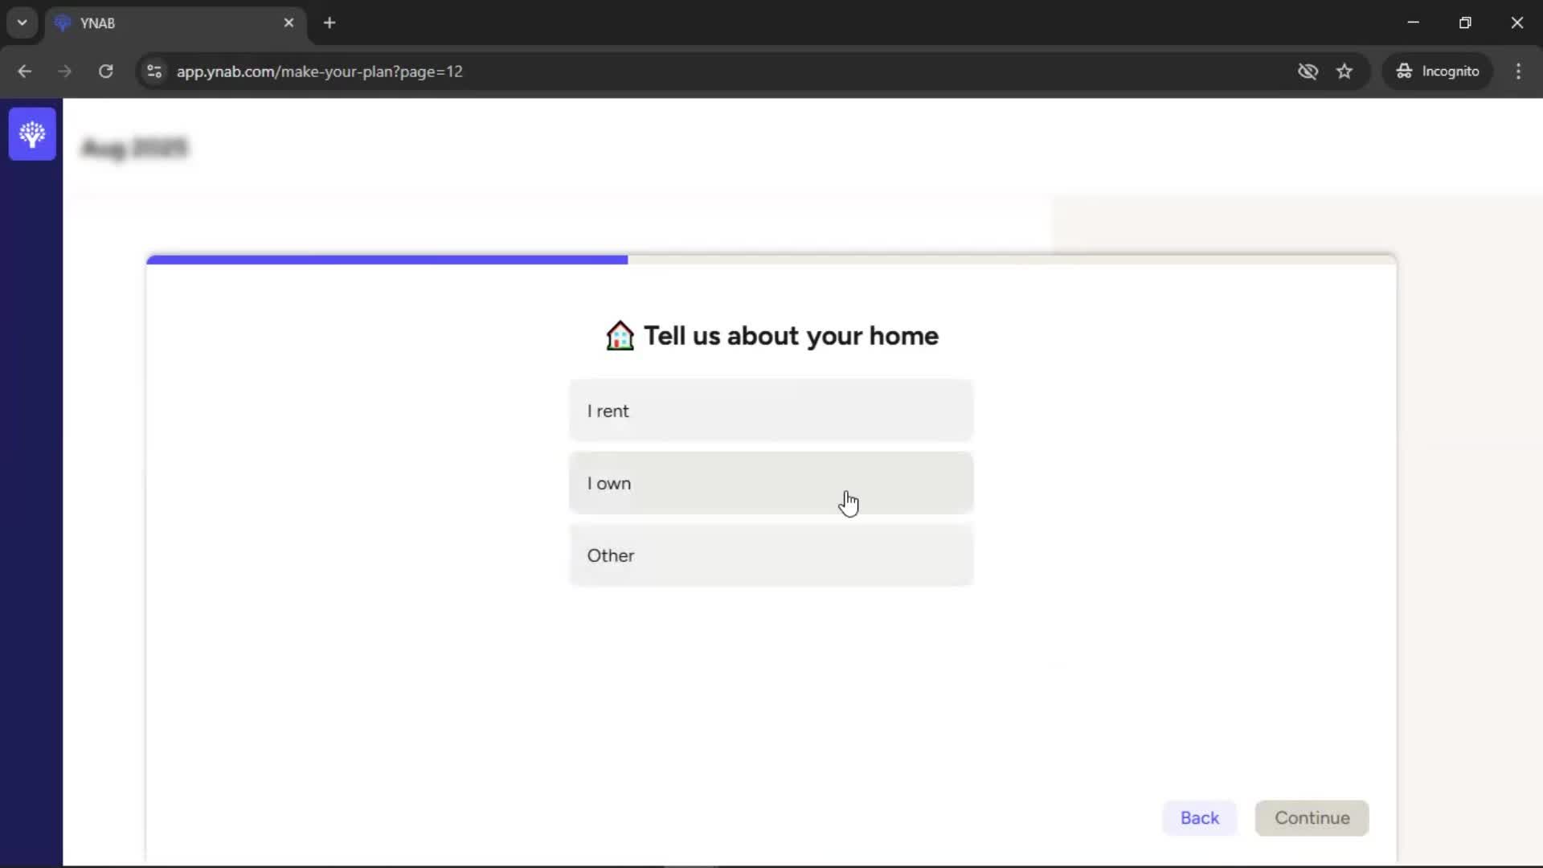Viewport: 1543px width, 868px height.
Task: Choose the "I own" option
Action: pos(771,483)
